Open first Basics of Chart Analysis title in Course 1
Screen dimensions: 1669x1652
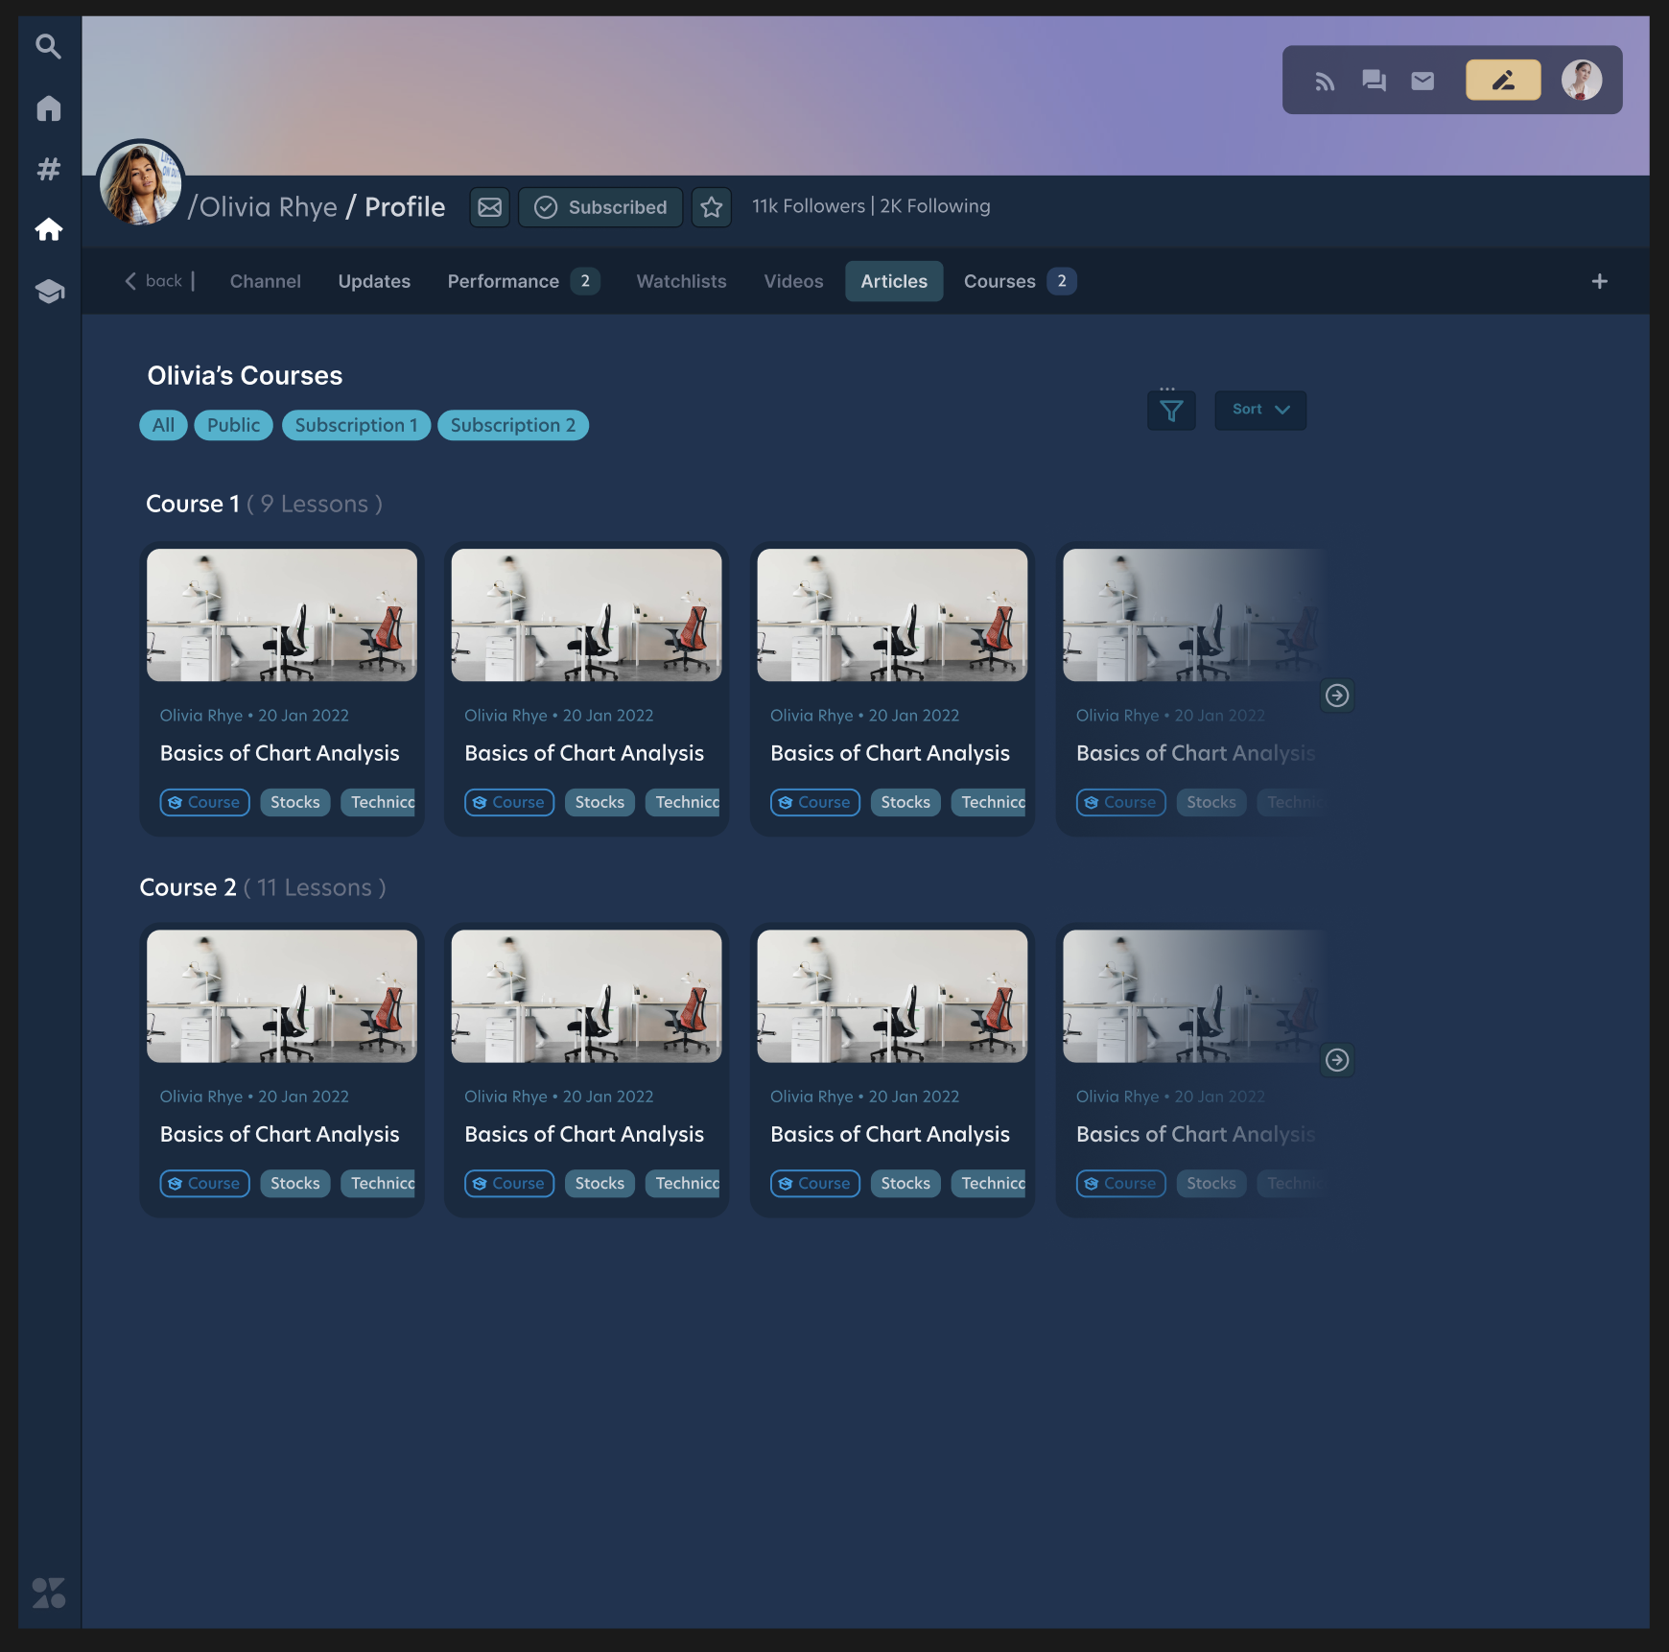tap(279, 753)
